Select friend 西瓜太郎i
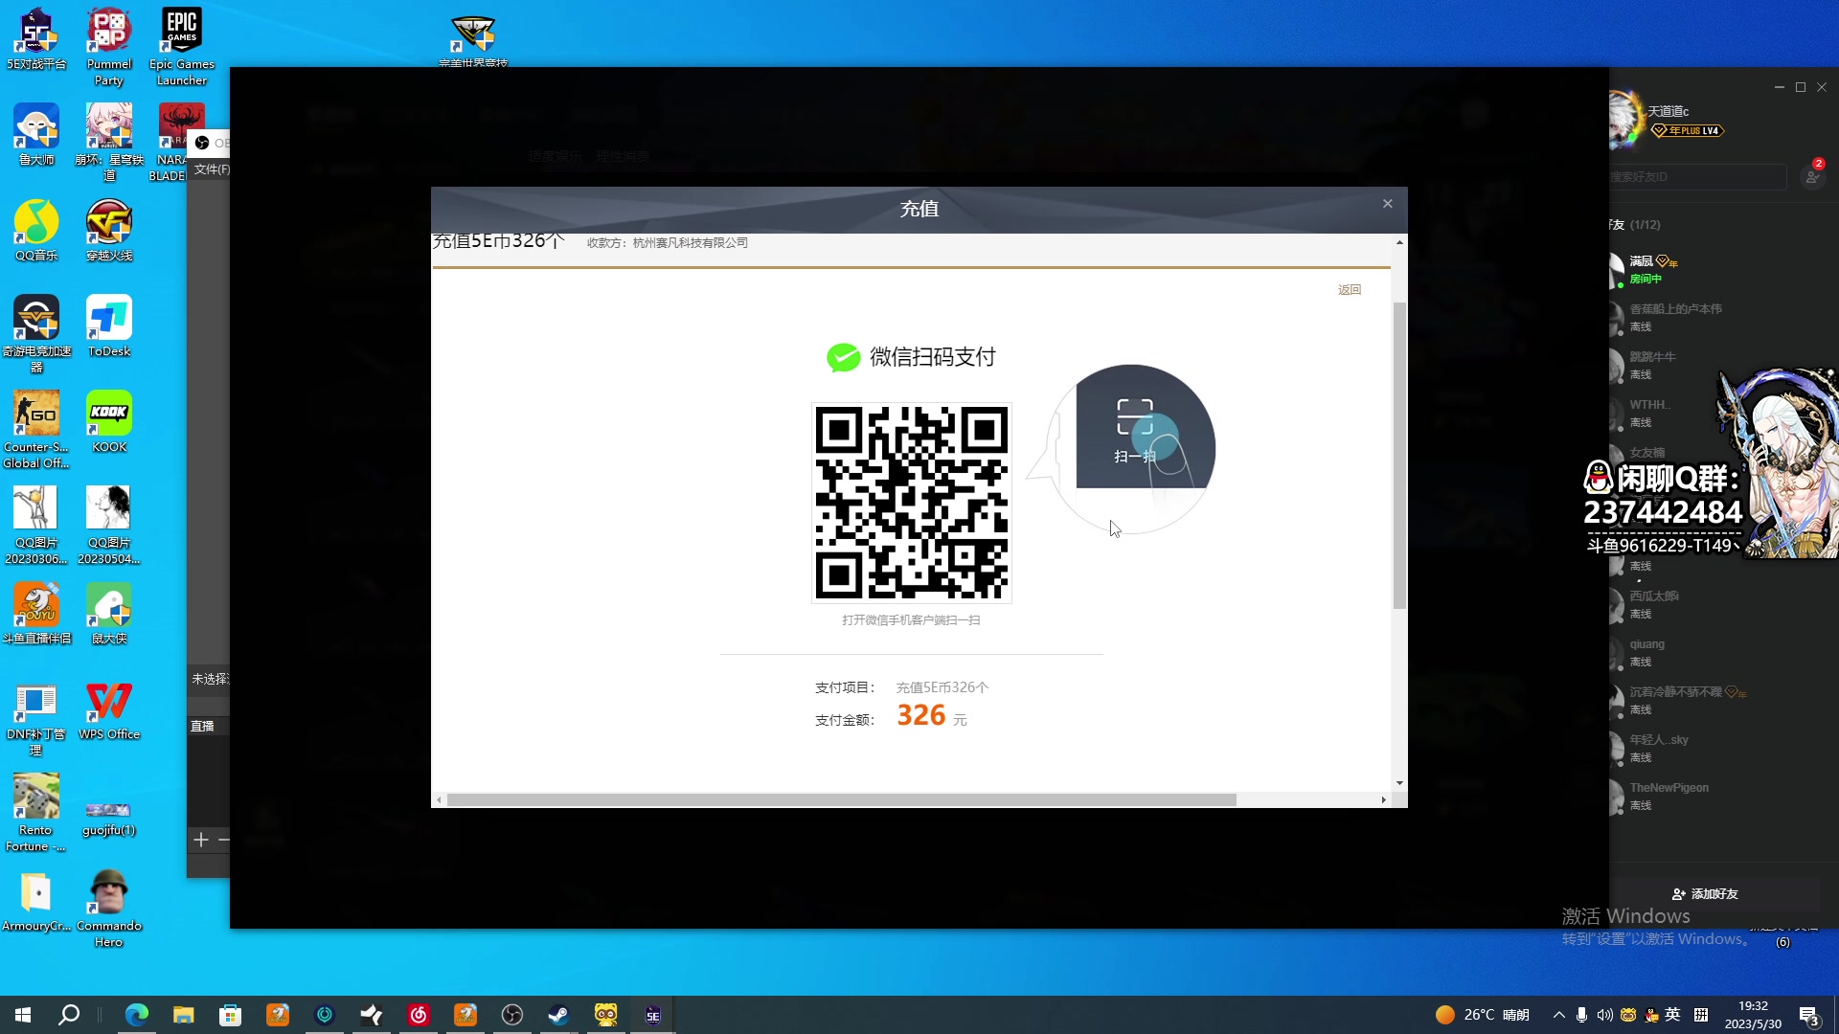1839x1034 pixels. [1714, 605]
